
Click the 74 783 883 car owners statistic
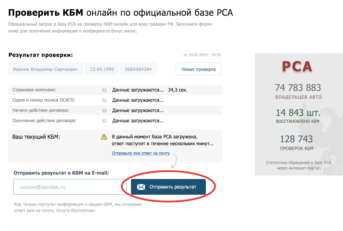[298, 88]
